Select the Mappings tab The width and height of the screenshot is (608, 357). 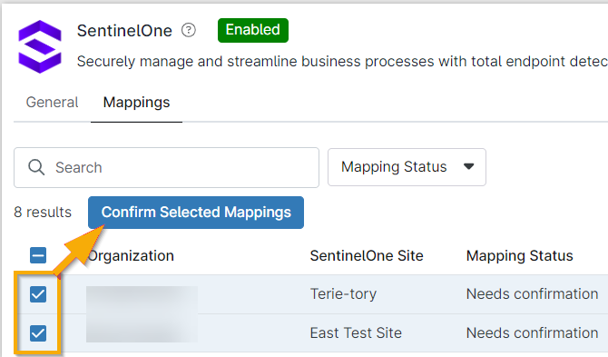(x=136, y=103)
